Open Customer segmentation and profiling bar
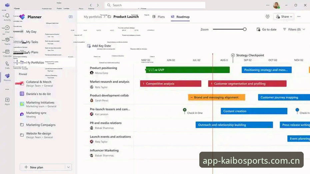Image resolution: width=310 pixels, height=174 pixels. coord(247,84)
